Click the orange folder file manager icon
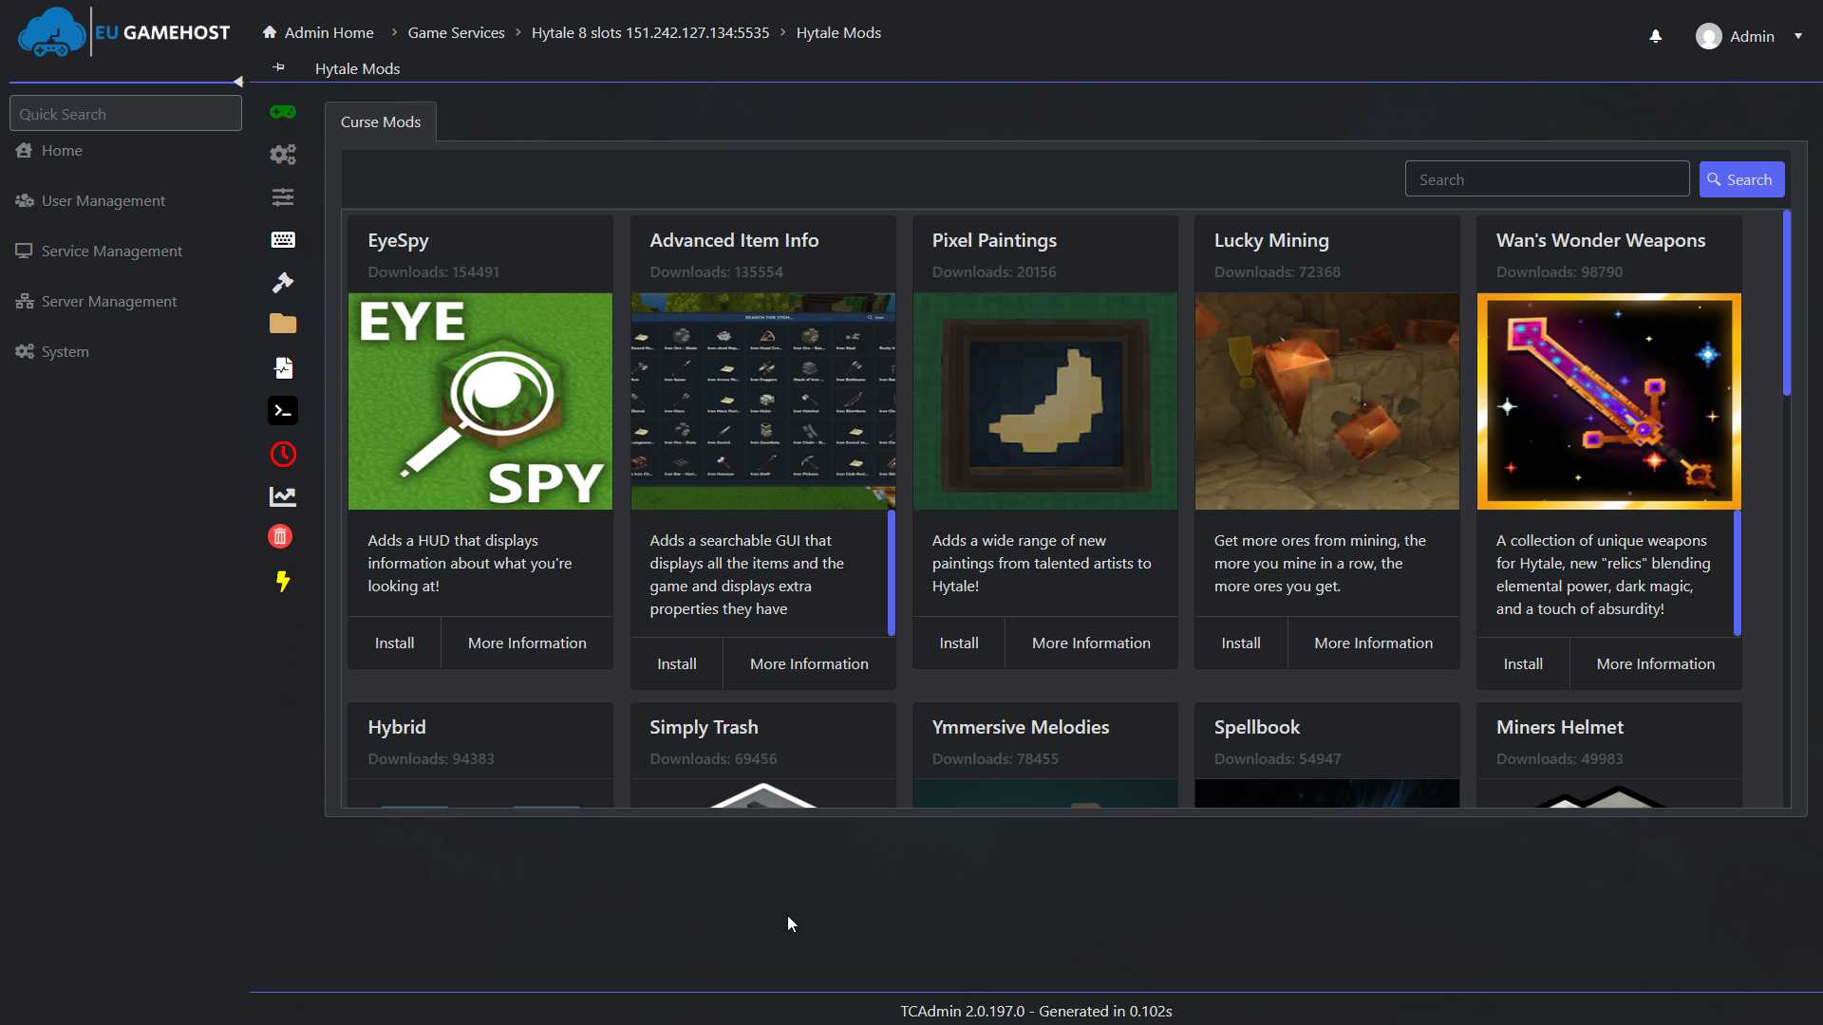Viewport: 1823px width, 1025px height. [282, 324]
